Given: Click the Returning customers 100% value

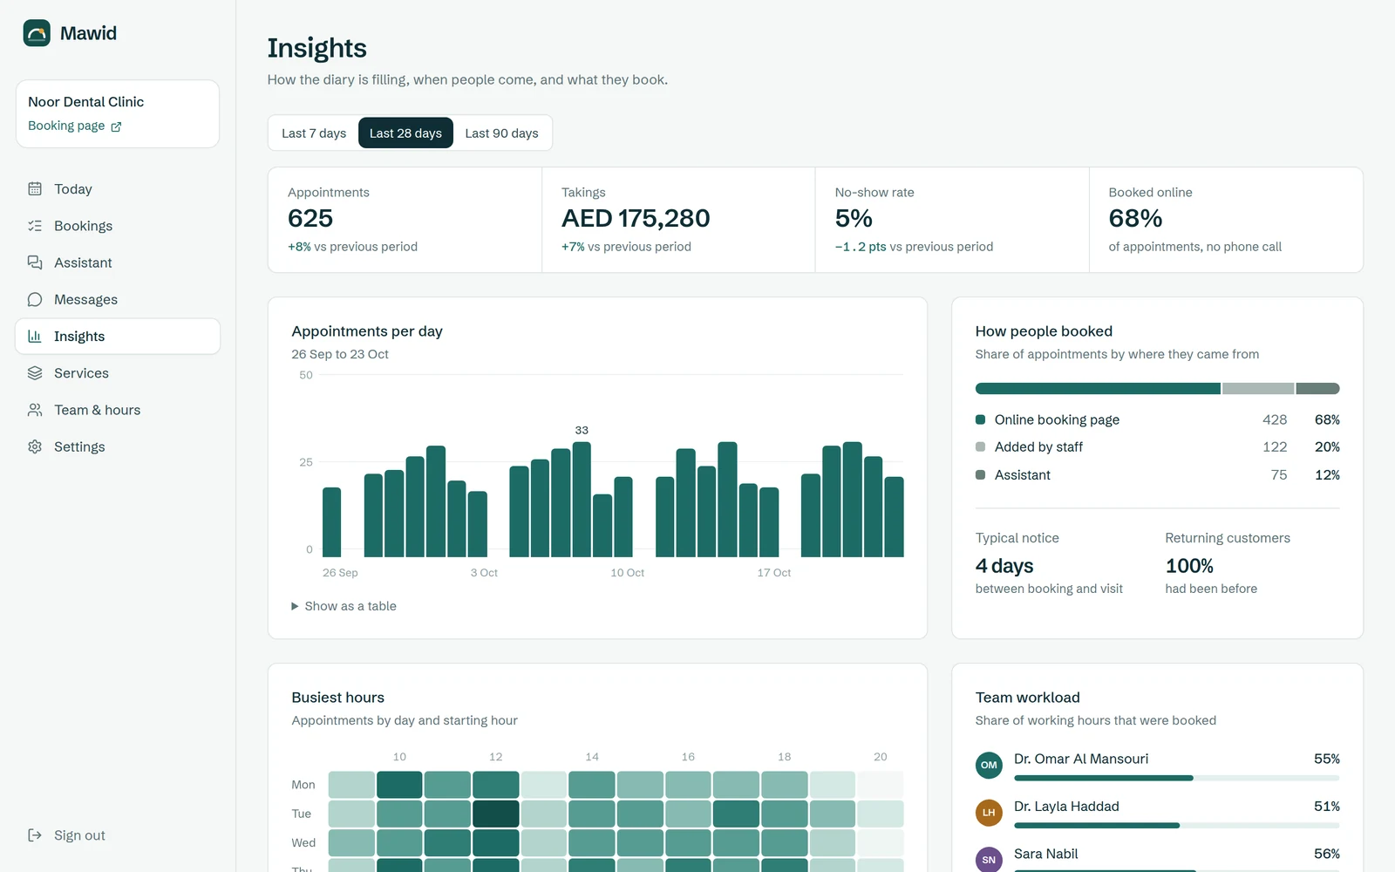Looking at the screenshot, I should (x=1189, y=566).
